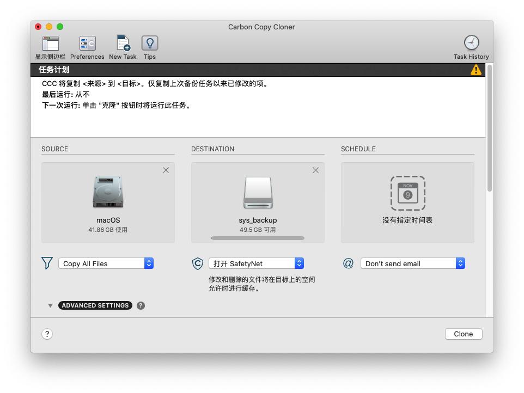Open CCC Preferences from the toolbar
The height and width of the screenshot is (393, 524).
pos(87,43)
